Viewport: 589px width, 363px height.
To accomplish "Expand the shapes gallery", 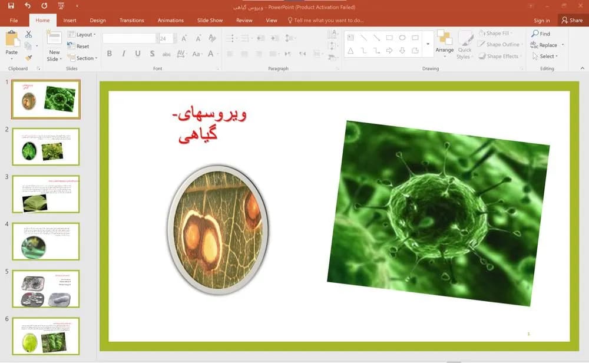I will point(428,44).
